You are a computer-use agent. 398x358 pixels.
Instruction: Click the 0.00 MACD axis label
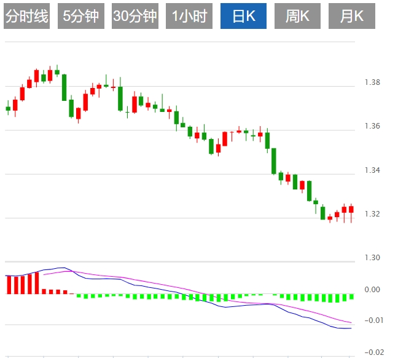click(372, 289)
